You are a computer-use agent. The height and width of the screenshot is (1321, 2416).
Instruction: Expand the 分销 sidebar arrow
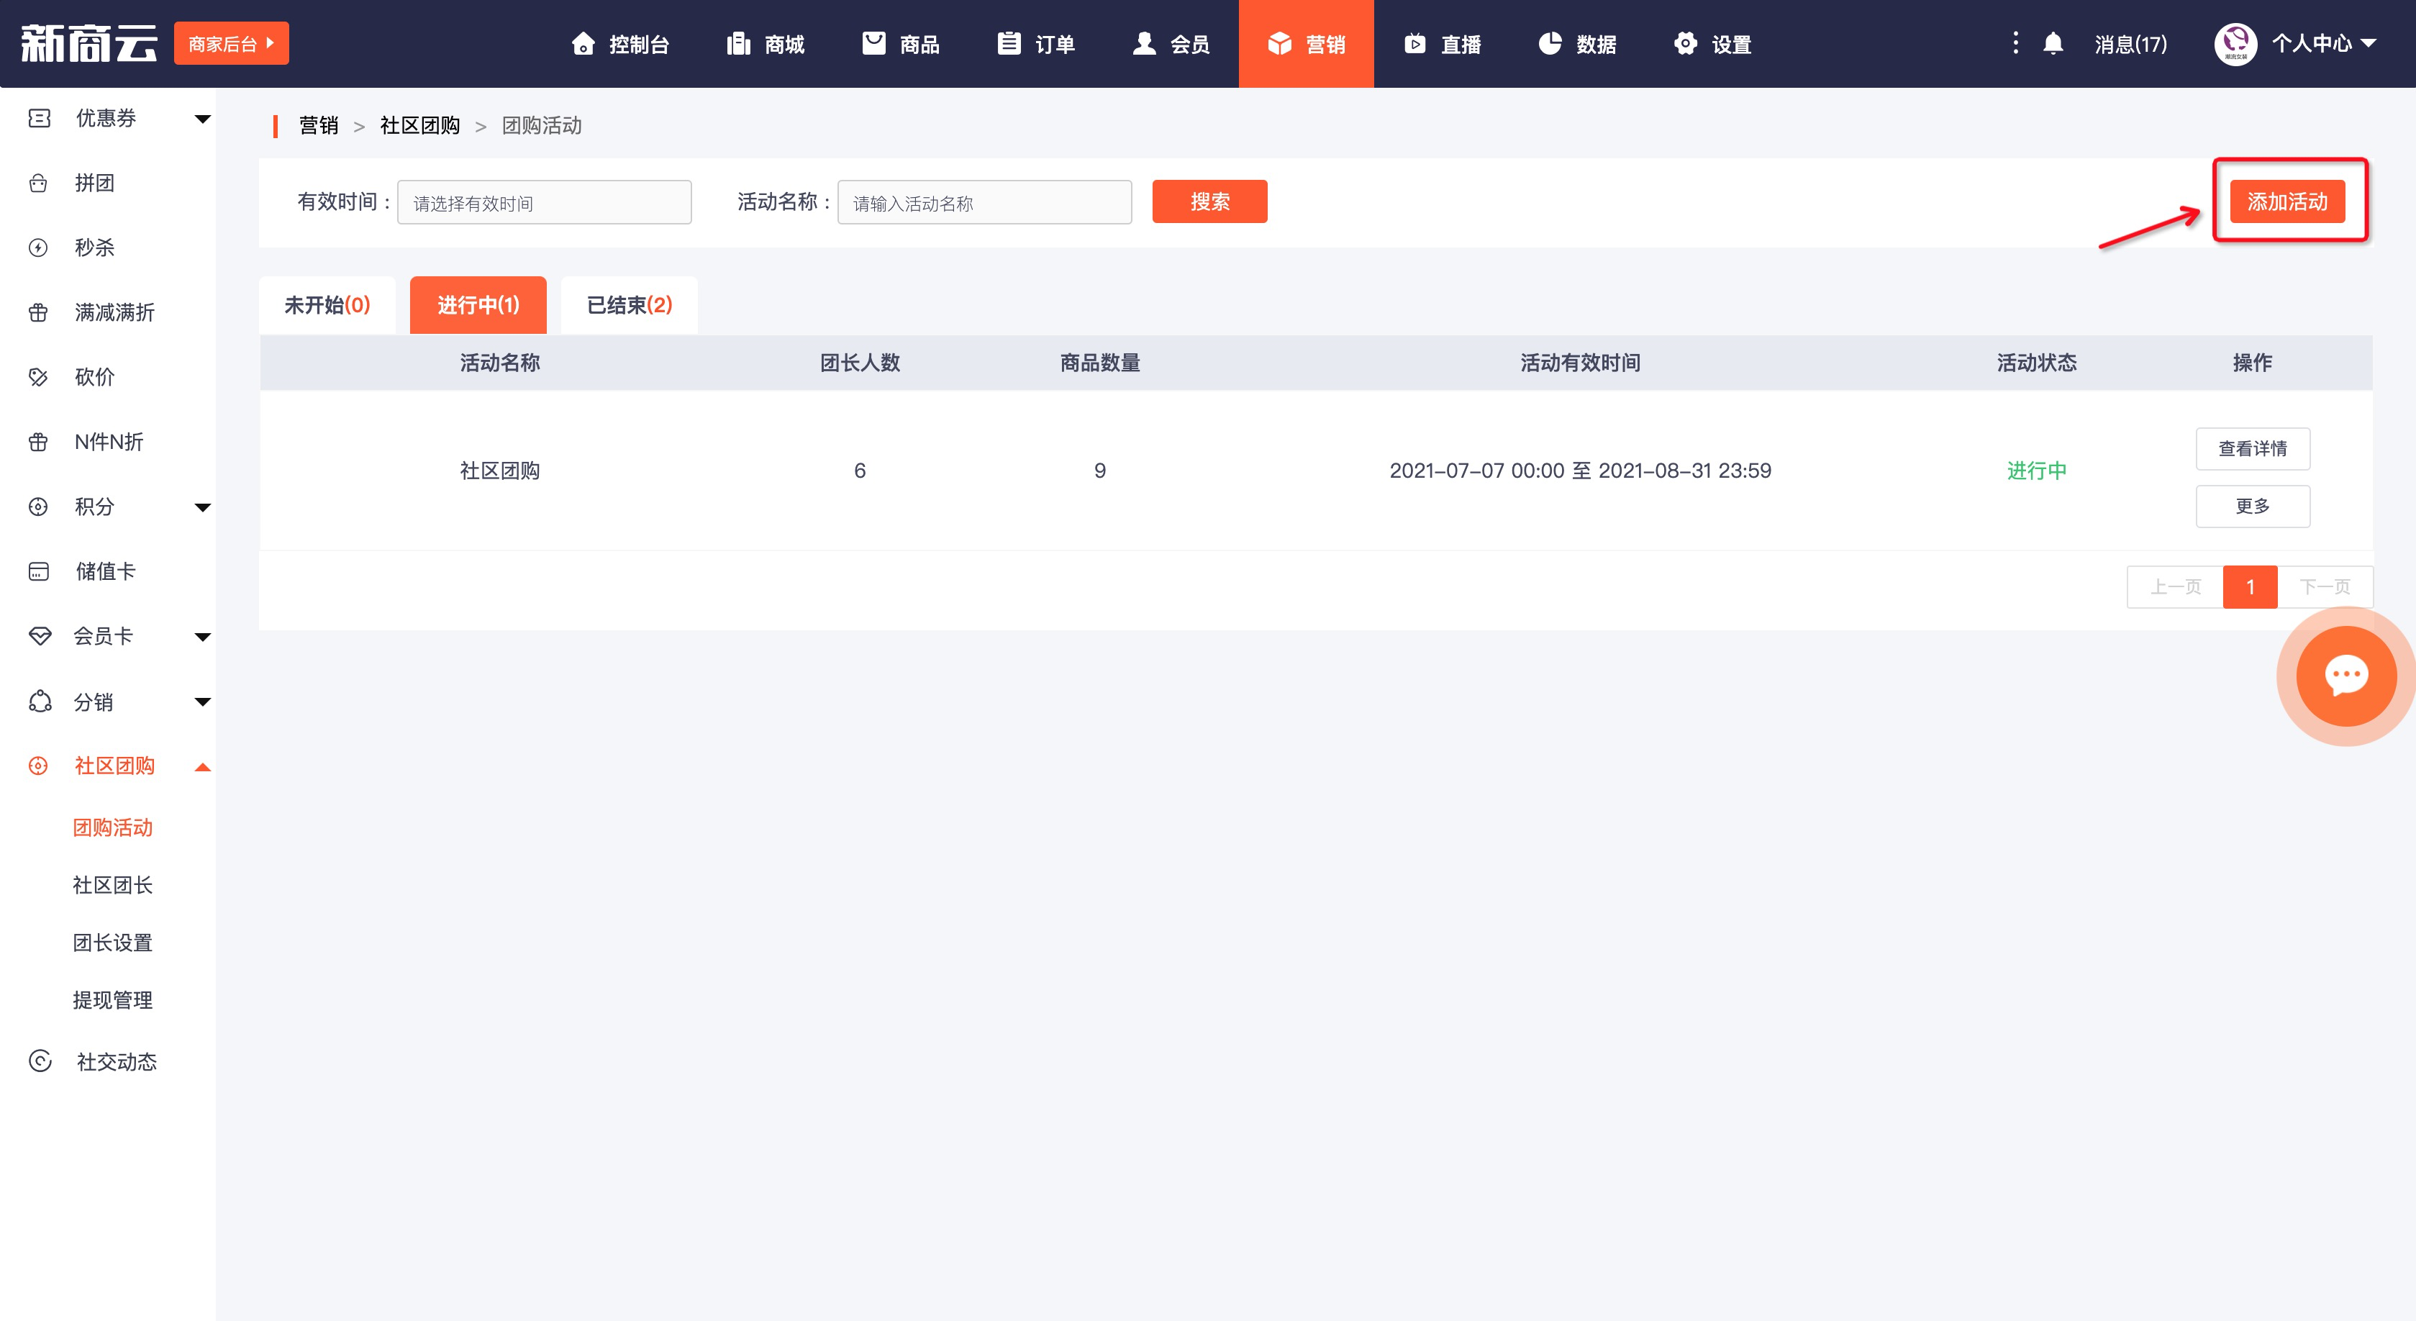click(x=203, y=702)
